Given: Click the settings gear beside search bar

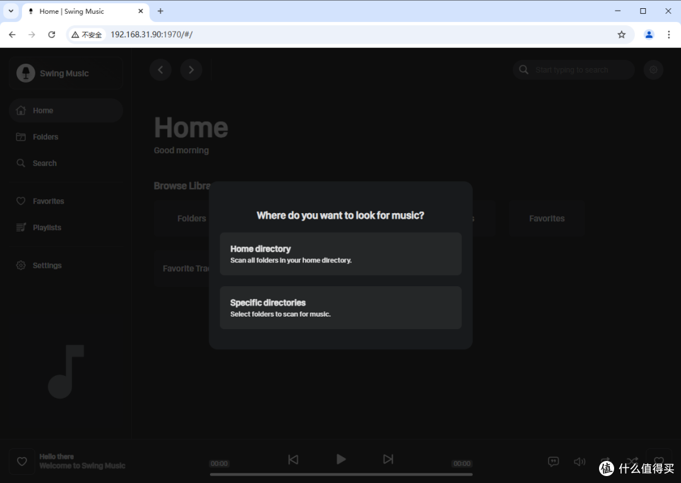Looking at the screenshot, I should (x=653, y=70).
